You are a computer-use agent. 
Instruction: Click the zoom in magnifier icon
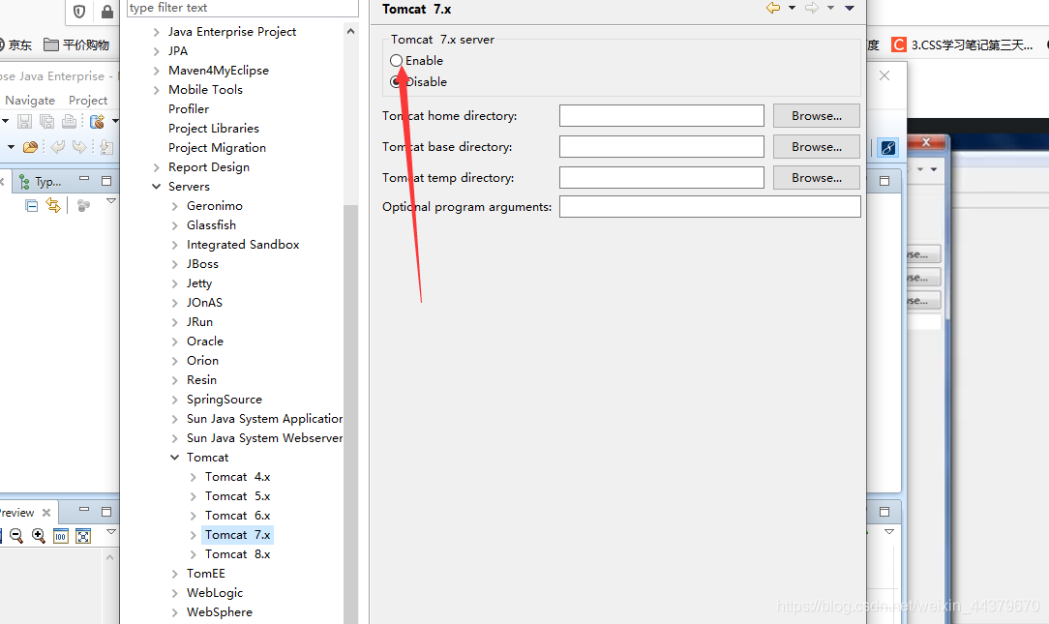pos(39,536)
